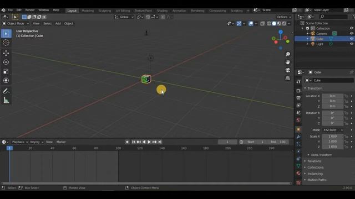The width and height of the screenshot is (355, 199).
Task: Open the Texture properties tab
Action: coord(298,182)
